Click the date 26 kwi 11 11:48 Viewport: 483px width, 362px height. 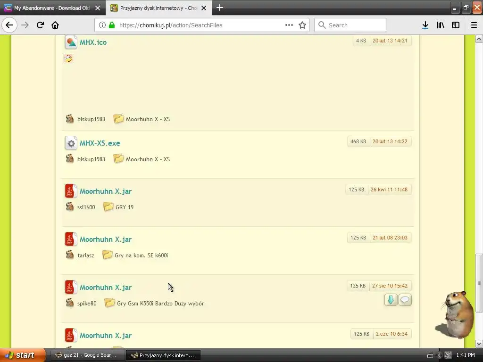click(389, 189)
